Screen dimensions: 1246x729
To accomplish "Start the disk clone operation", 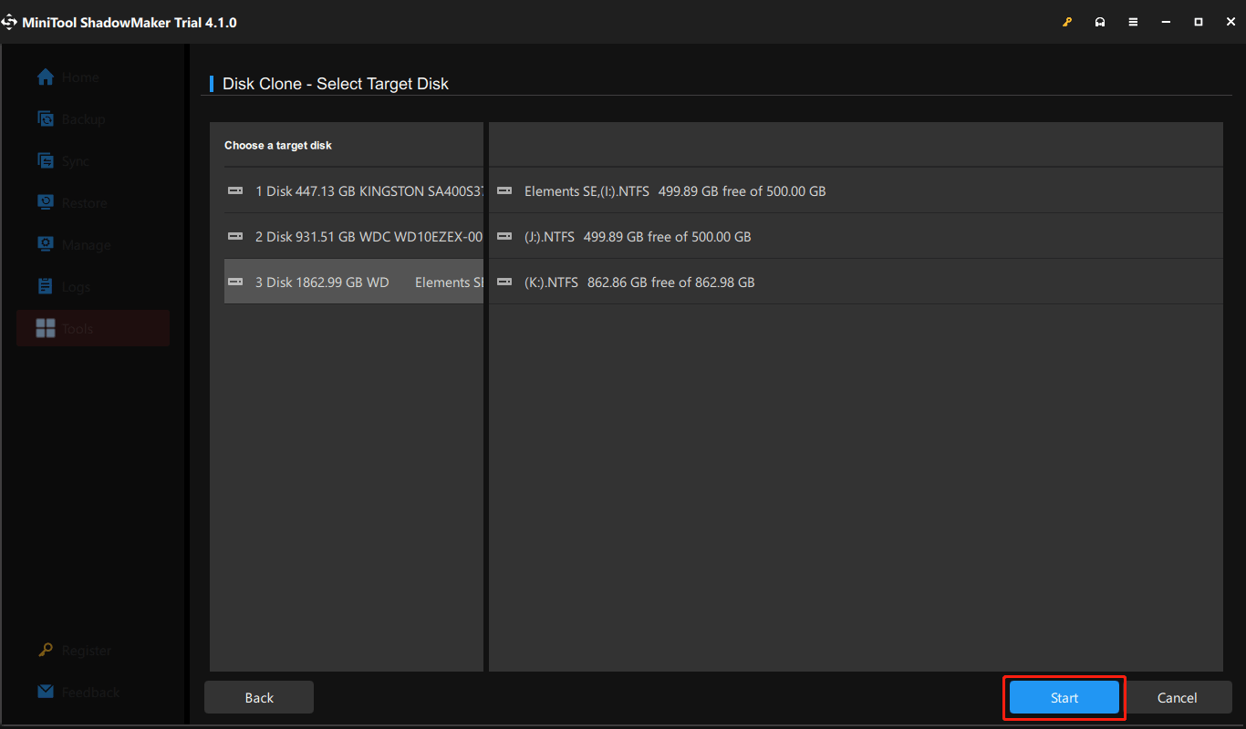I will click(1064, 697).
